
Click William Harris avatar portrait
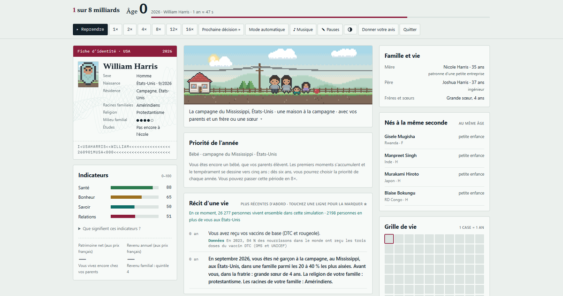click(88, 74)
